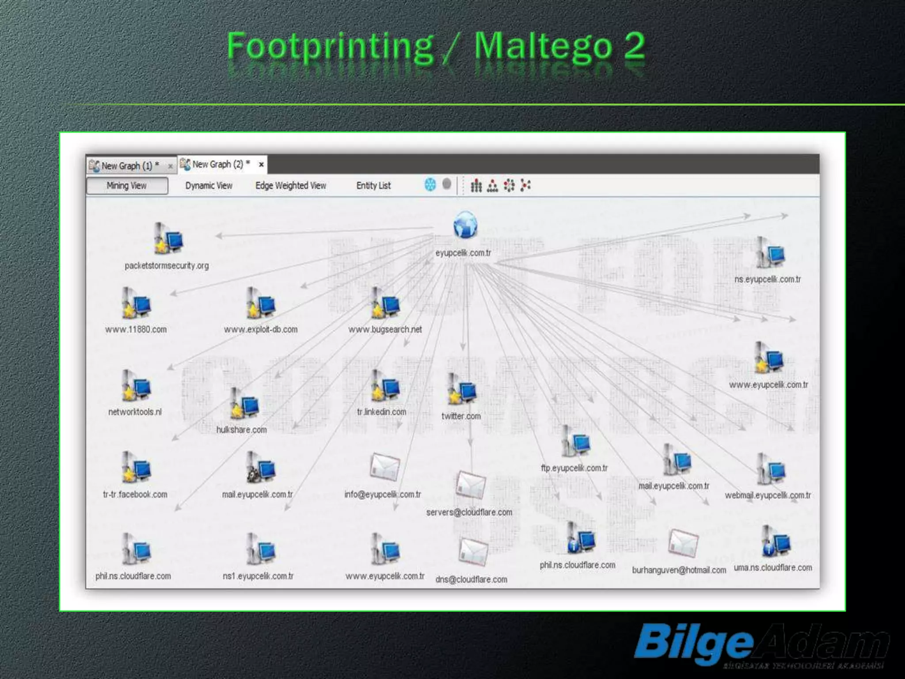Select the eyupcelik.com.tr domain globe node
The image size is (905, 679).
pos(465,225)
